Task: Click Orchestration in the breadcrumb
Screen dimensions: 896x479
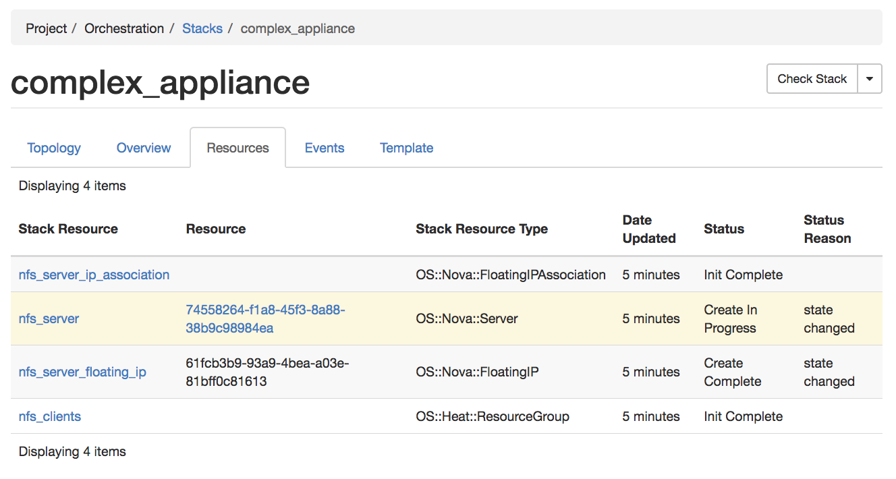Action: click(124, 28)
